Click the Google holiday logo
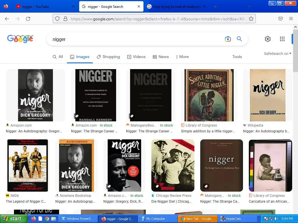This screenshot has height=223, width=298. 20,39
